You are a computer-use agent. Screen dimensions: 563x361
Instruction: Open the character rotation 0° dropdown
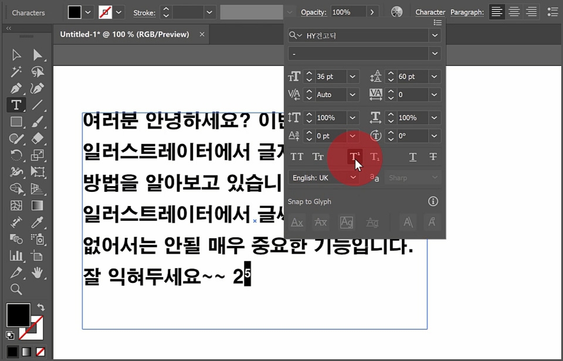click(x=434, y=136)
